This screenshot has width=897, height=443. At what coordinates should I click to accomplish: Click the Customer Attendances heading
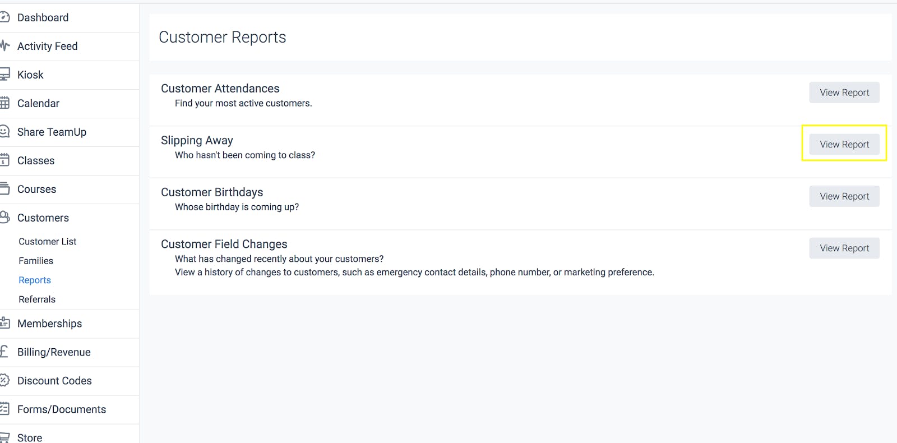(x=220, y=89)
